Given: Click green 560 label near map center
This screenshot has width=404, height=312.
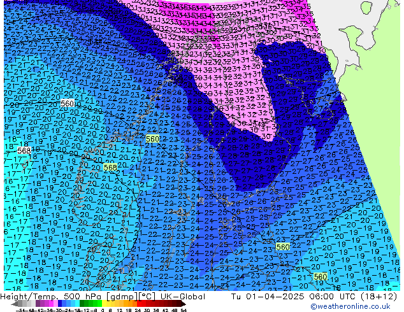Looking at the screenshot, I should click(152, 139).
